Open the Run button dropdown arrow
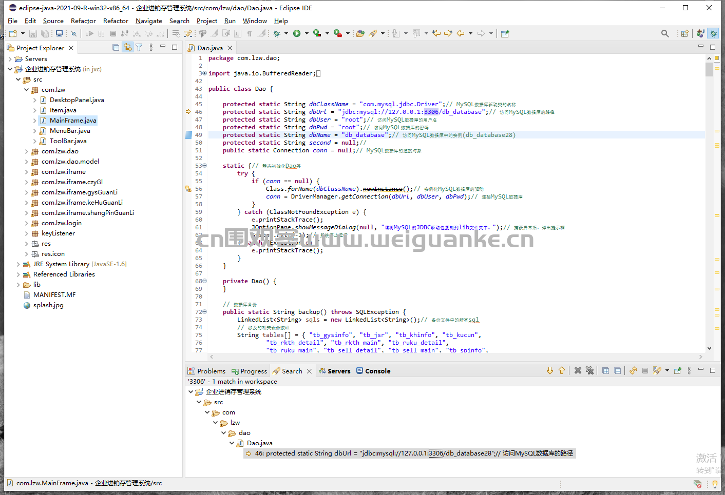Screen dimensions: 725x495 (x=307, y=33)
